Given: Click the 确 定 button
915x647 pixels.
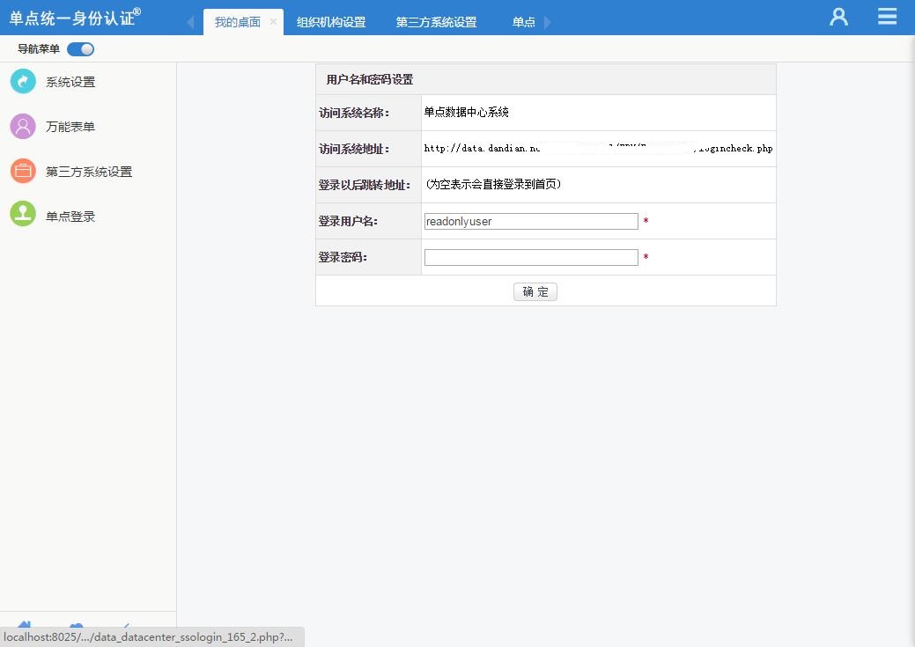Looking at the screenshot, I should click(x=535, y=291).
